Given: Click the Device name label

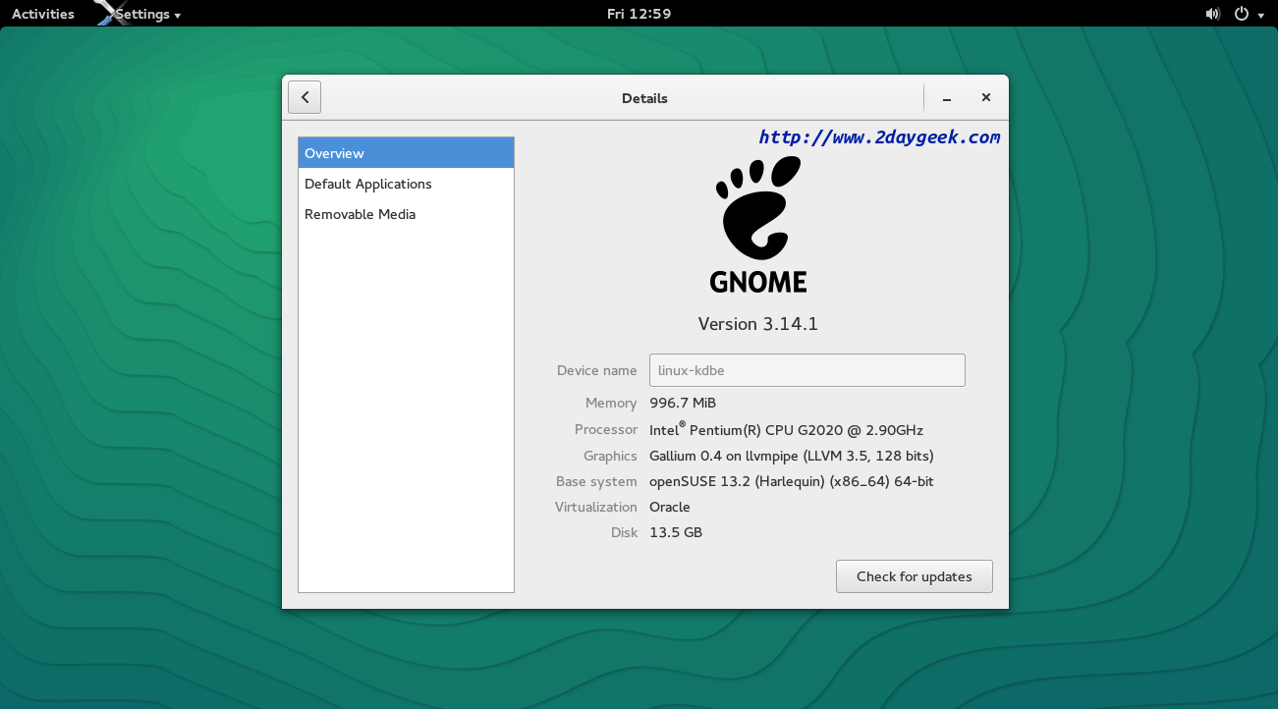Looking at the screenshot, I should pyautogui.click(x=596, y=370).
